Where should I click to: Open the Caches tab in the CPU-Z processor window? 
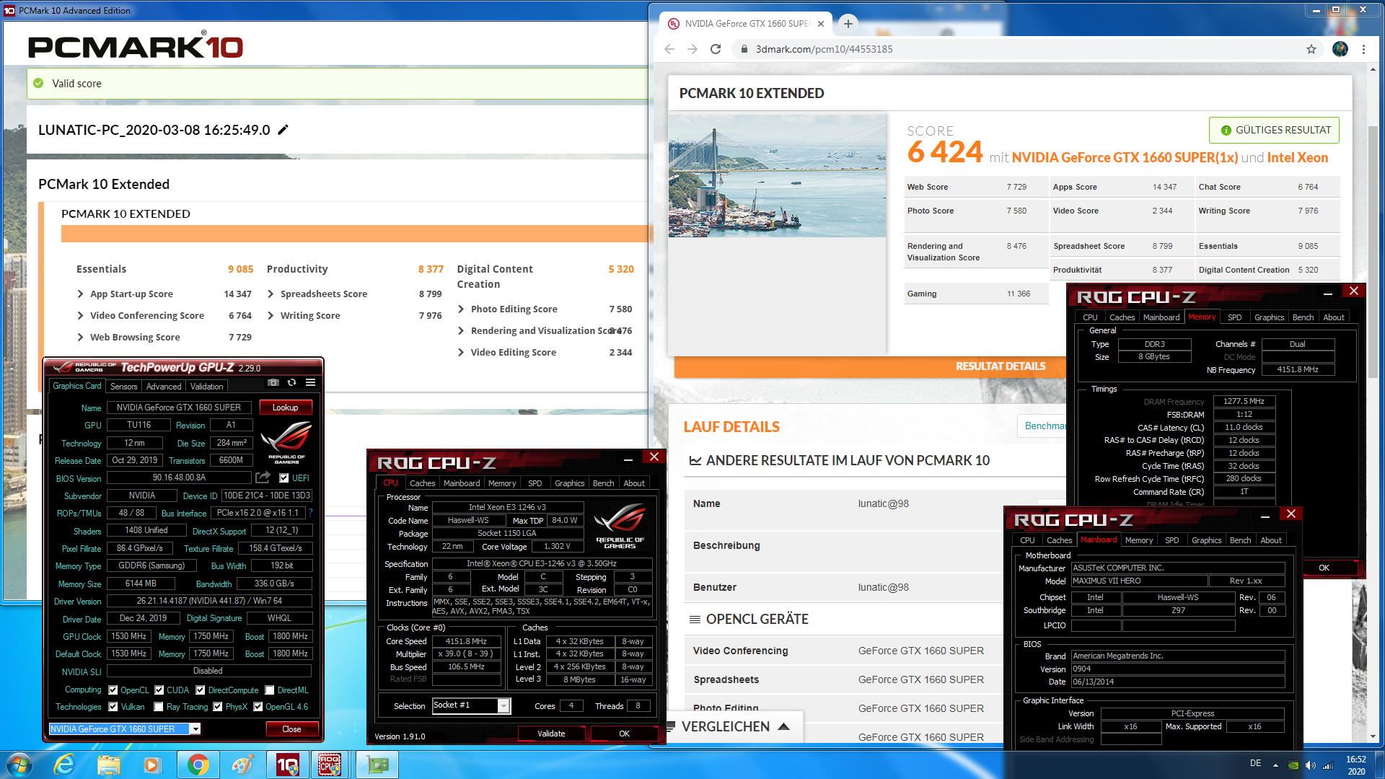(423, 483)
